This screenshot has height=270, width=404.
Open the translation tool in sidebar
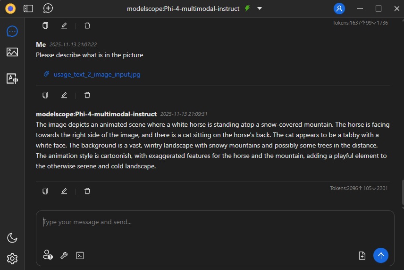tap(12, 78)
